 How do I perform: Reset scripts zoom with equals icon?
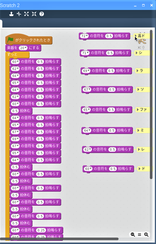pyautogui.click(x=140, y=235)
